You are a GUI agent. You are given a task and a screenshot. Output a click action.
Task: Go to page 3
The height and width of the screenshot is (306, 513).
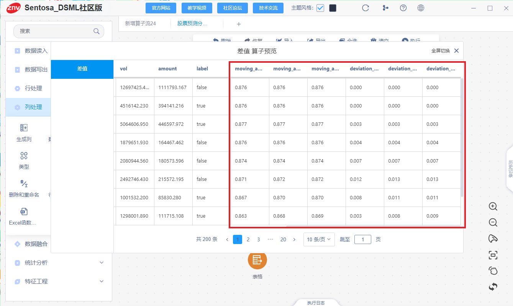point(259,239)
